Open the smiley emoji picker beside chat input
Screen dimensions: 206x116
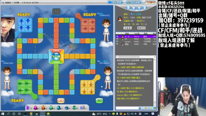pyautogui.click(x=146, y=108)
